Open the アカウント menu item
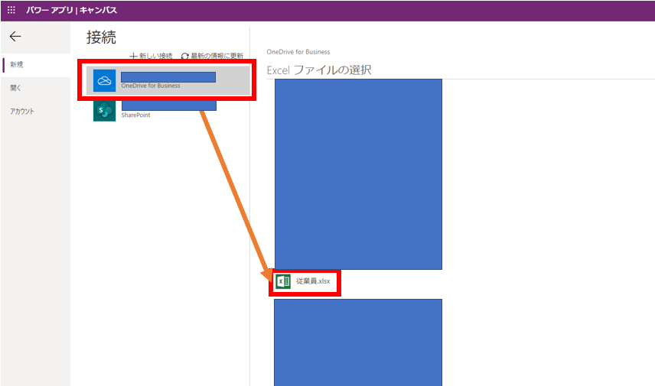This screenshot has height=386, width=655. click(35, 112)
